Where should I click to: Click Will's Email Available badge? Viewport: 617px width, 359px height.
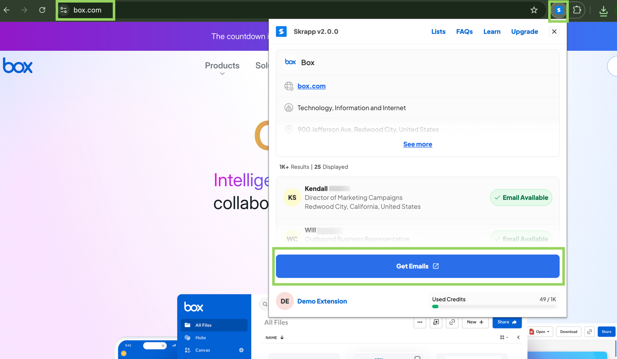pyautogui.click(x=521, y=237)
